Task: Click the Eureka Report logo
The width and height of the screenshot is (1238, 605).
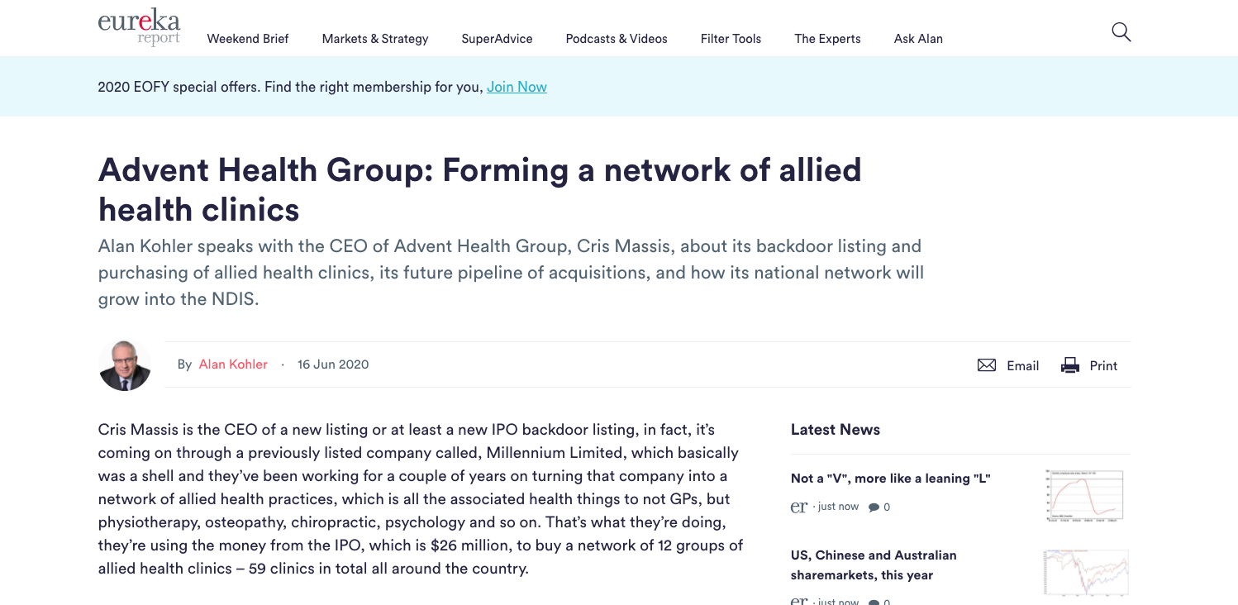Action: click(x=139, y=26)
